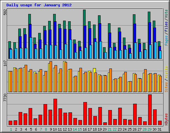Screen dimensions: 170x133
Task: Click day label 2 on the x-axis
Action: [x=16, y=129]
